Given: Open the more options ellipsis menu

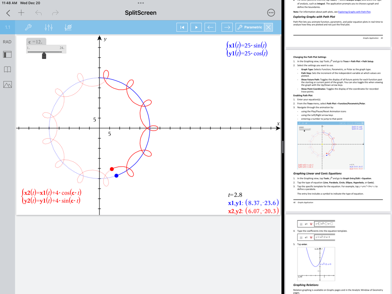Looking at the screenshot, I should click(x=271, y=13).
